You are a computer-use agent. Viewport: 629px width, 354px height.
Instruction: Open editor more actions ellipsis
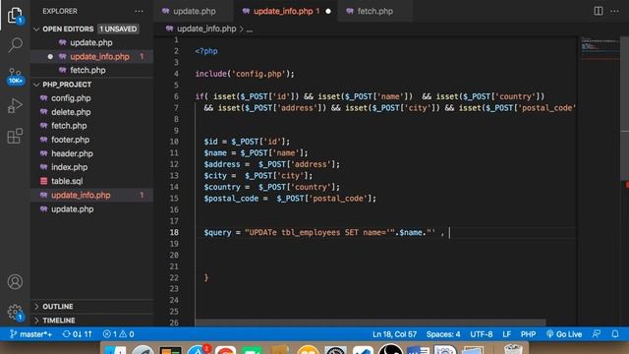pyautogui.click(x=614, y=11)
